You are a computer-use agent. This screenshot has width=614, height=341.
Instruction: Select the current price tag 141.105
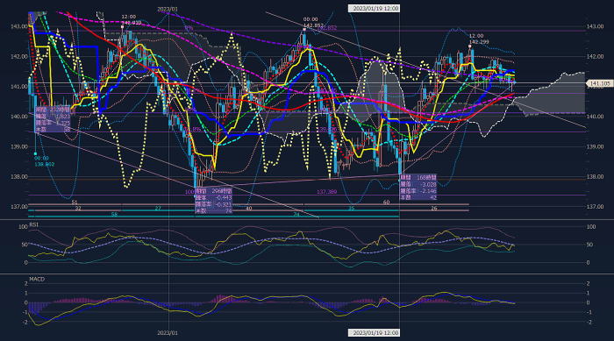599,83
